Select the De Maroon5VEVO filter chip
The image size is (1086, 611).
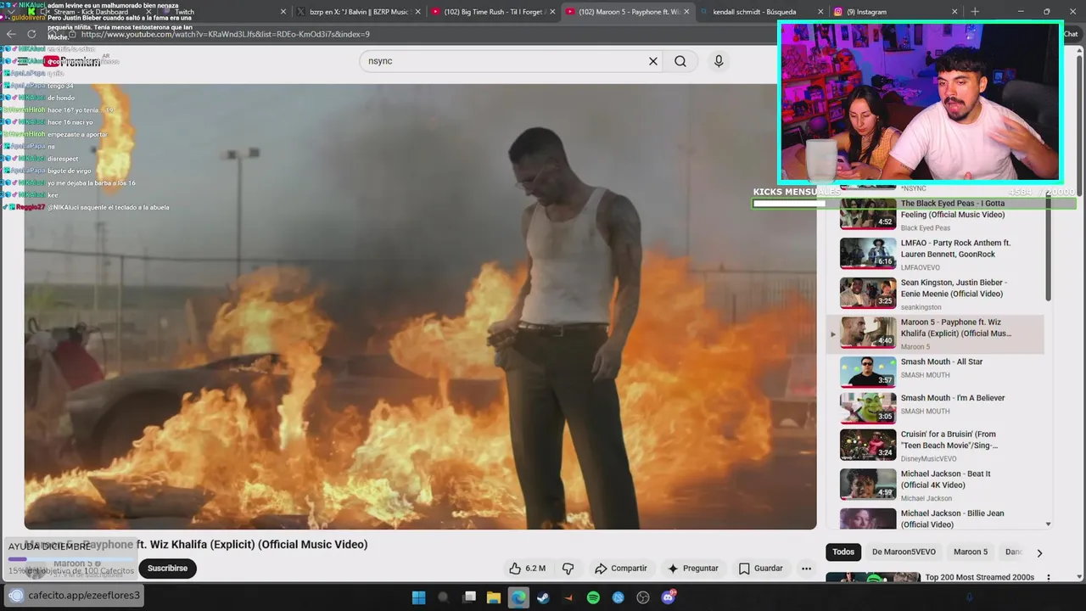pyautogui.click(x=904, y=552)
